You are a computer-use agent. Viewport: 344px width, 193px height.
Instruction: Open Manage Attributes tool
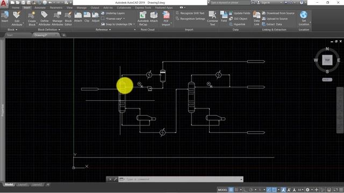tap(58, 18)
